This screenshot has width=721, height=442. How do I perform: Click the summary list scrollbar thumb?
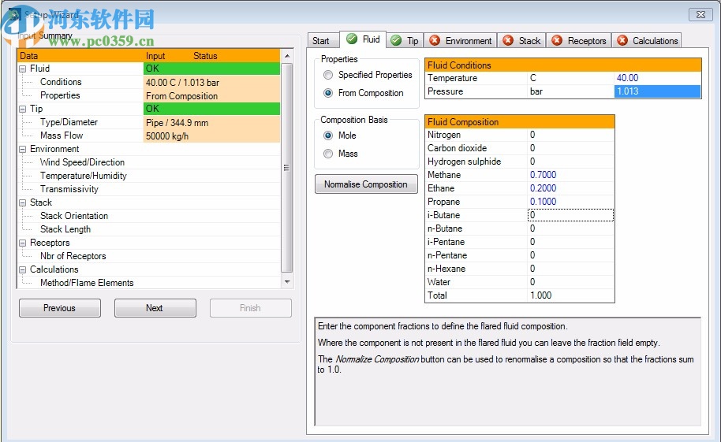(x=287, y=168)
